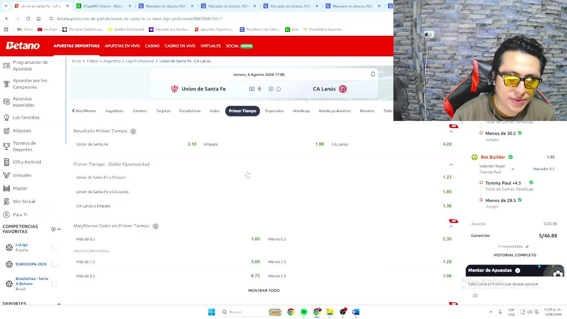The height and width of the screenshot is (319, 567).
Task: Click the notification bell for this match
Action: [373, 74]
